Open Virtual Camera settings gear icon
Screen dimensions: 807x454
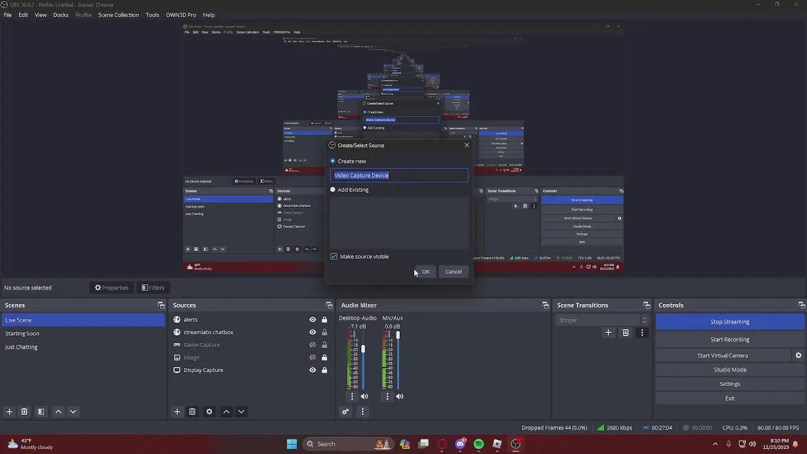(x=798, y=356)
